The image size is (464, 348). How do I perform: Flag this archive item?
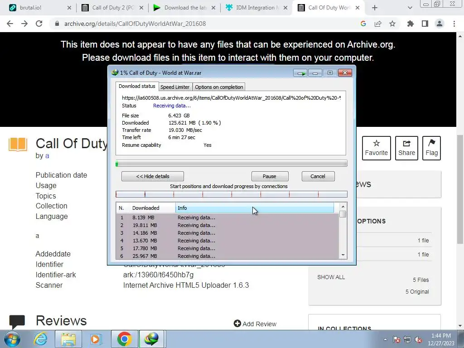tap(432, 148)
